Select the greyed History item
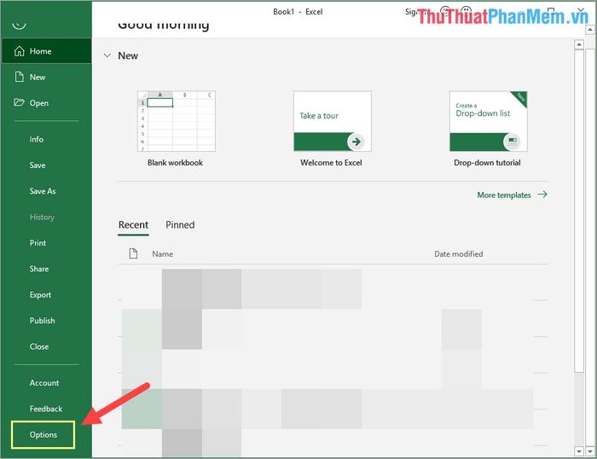The height and width of the screenshot is (459, 597). point(42,217)
